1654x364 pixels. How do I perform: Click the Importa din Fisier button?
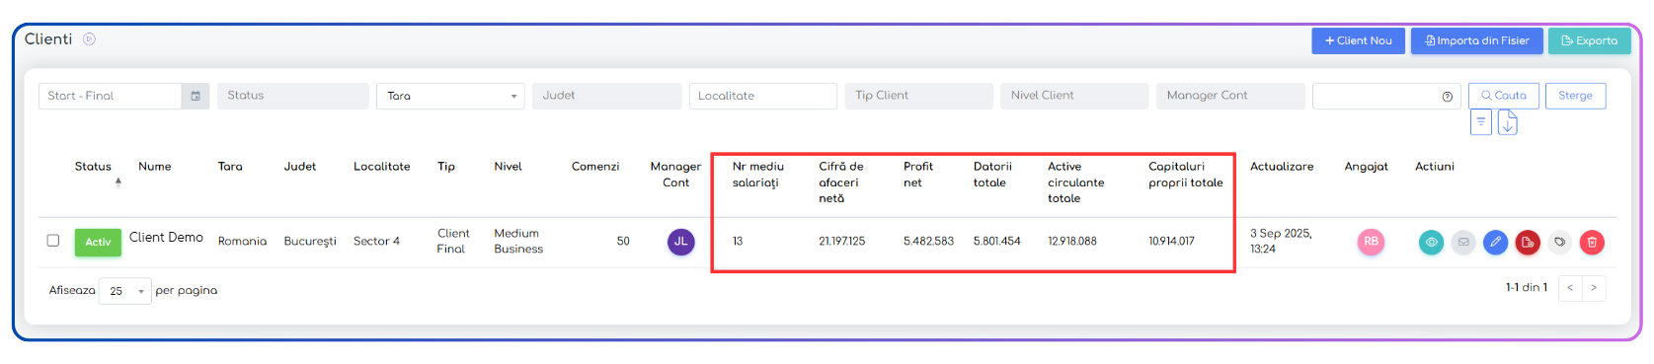coord(1476,40)
